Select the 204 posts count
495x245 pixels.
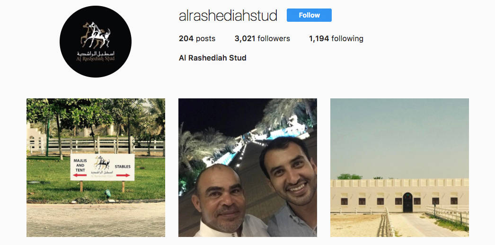click(x=197, y=39)
